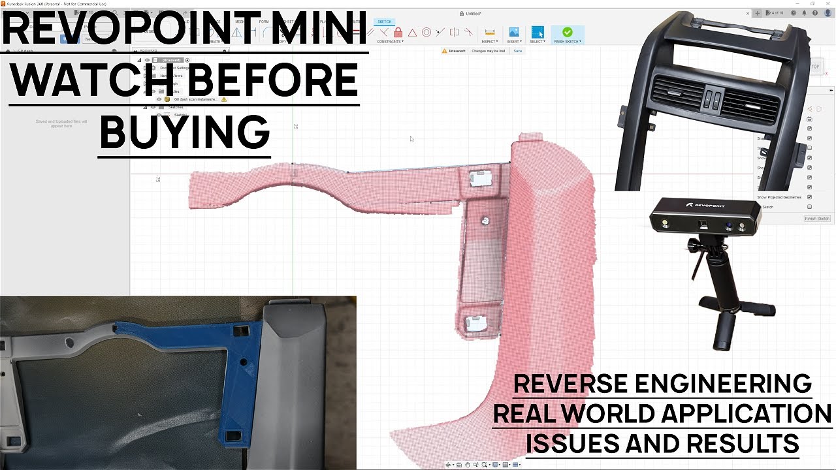
Task: Select the Perpendicular constraint tool
Action: tap(384, 32)
